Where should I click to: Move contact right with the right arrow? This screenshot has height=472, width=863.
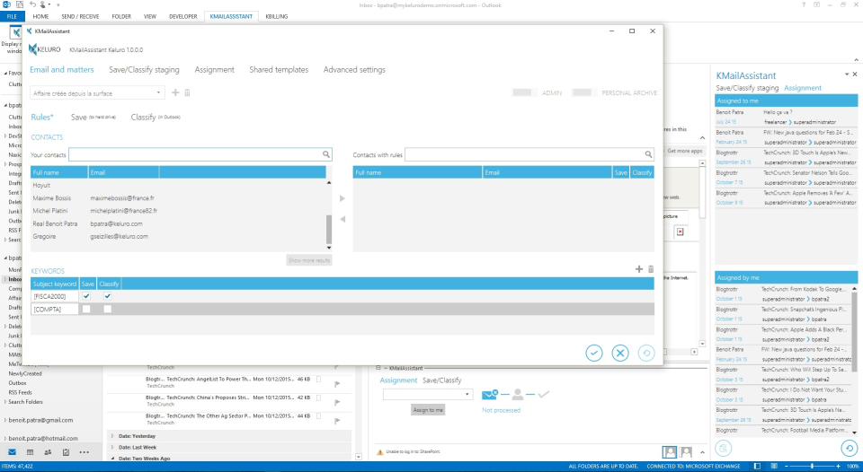pyautogui.click(x=343, y=198)
